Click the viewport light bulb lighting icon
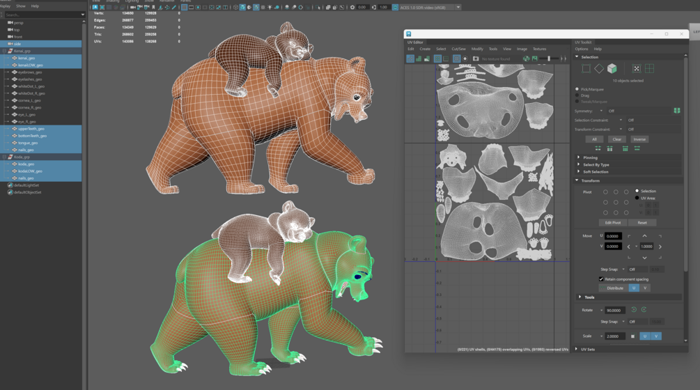 pos(270,7)
